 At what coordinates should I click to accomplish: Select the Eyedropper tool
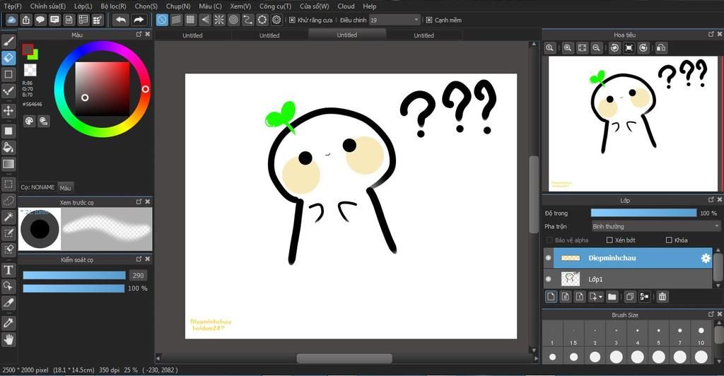8,323
